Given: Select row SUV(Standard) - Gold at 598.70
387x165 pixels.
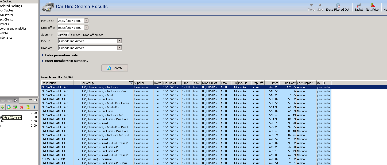Looking at the screenshot, I should [186, 123].
